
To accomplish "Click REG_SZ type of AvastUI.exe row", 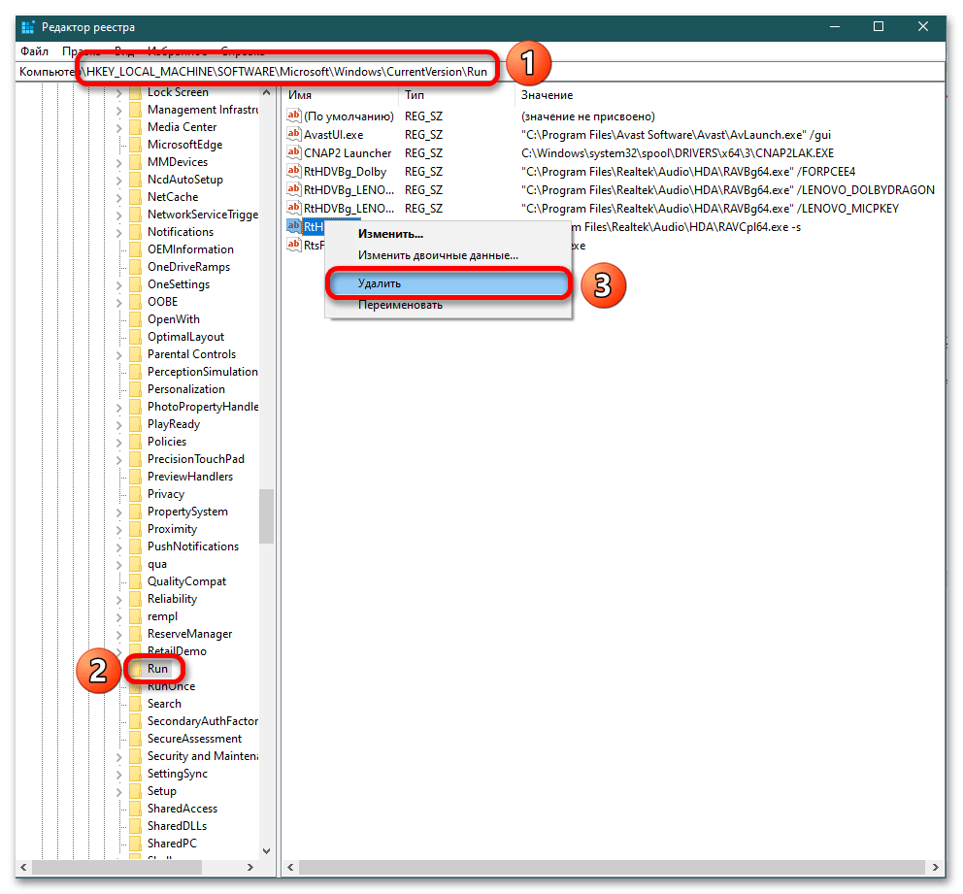I will pyautogui.click(x=423, y=135).
